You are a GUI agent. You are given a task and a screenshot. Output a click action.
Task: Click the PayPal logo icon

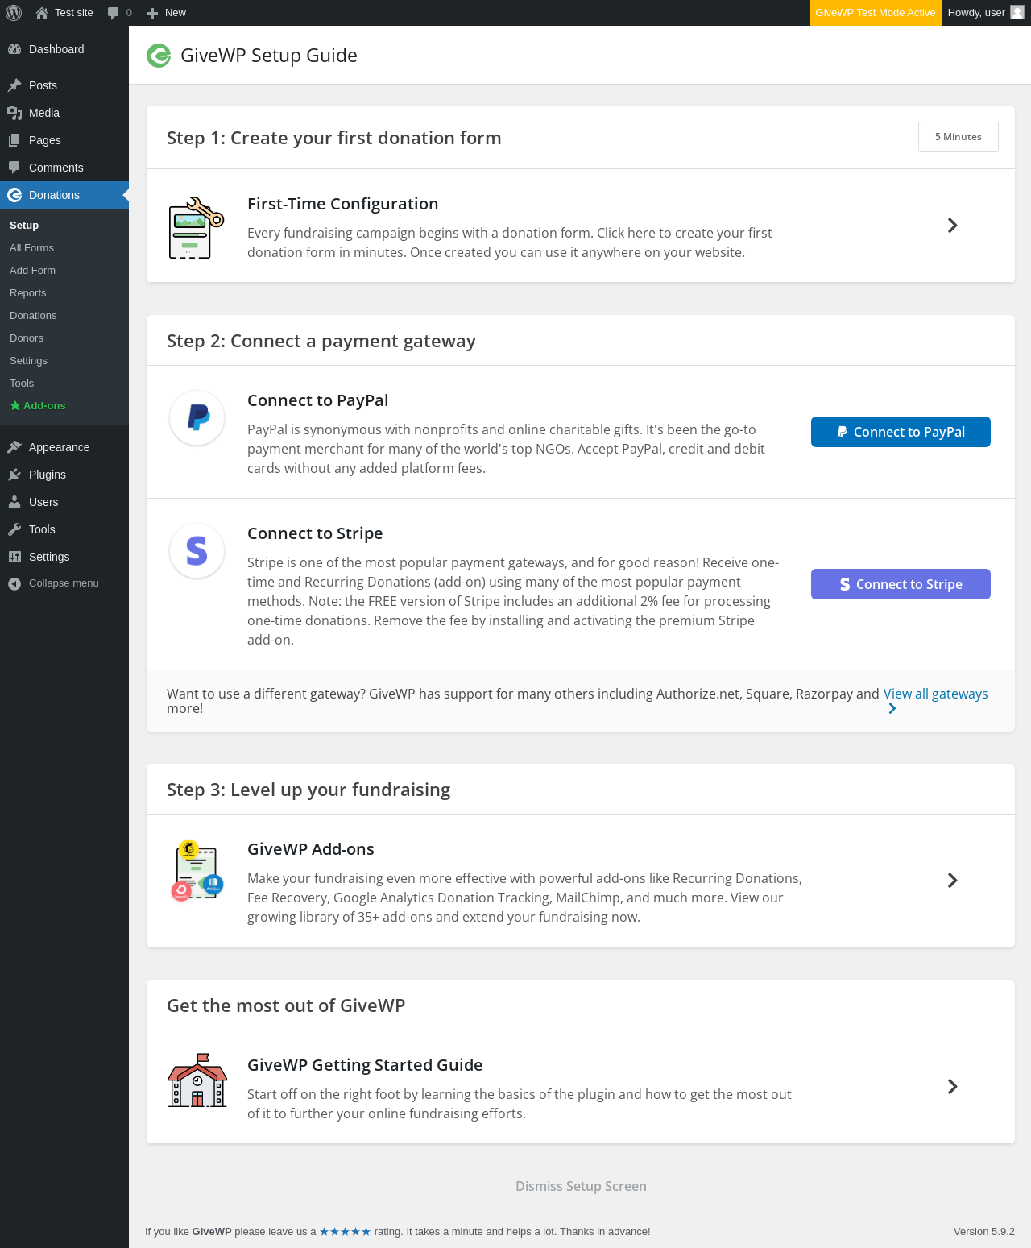click(x=197, y=417)
